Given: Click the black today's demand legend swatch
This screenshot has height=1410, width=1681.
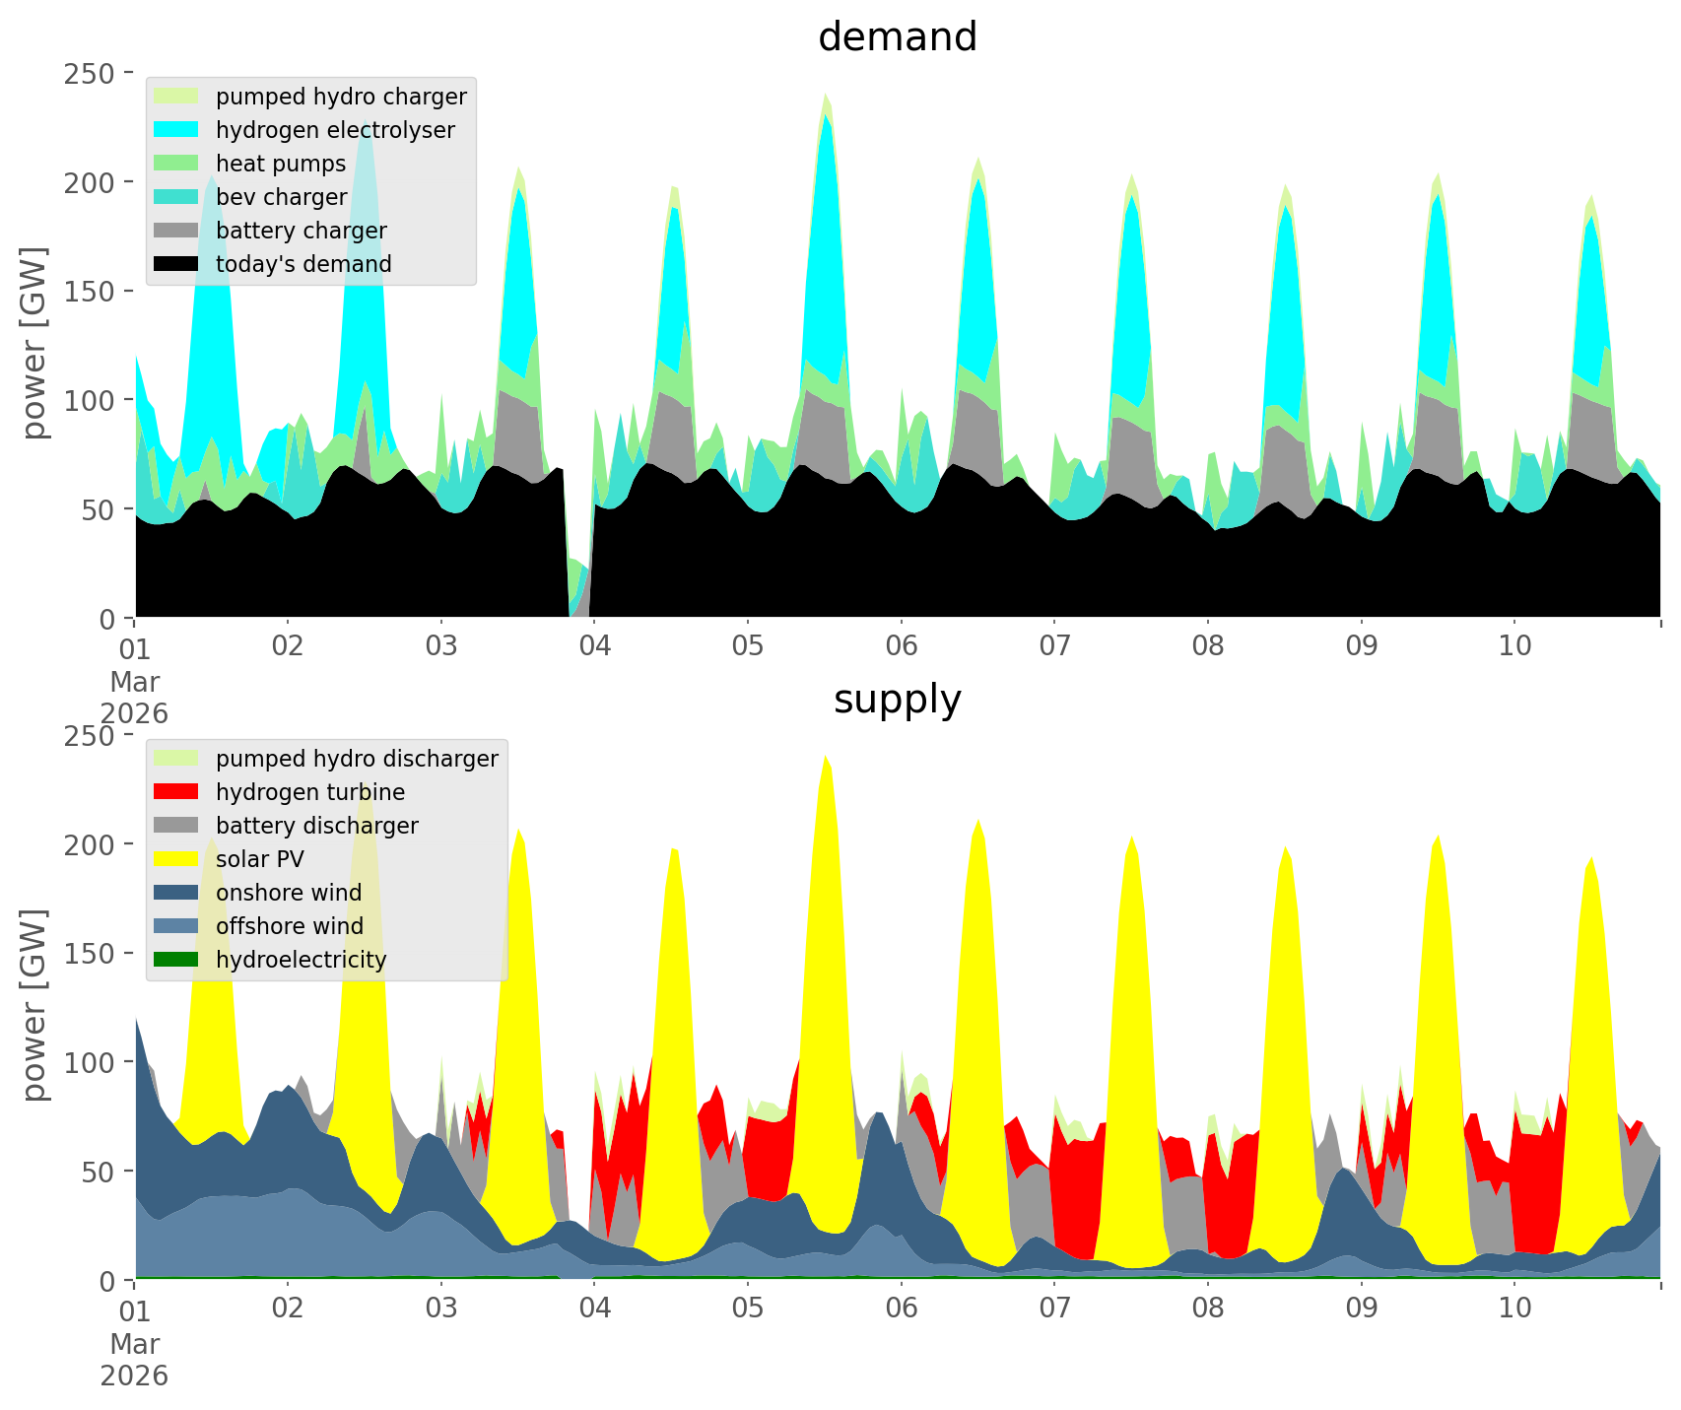Looking at the screenshot, I should coord(177,264).
